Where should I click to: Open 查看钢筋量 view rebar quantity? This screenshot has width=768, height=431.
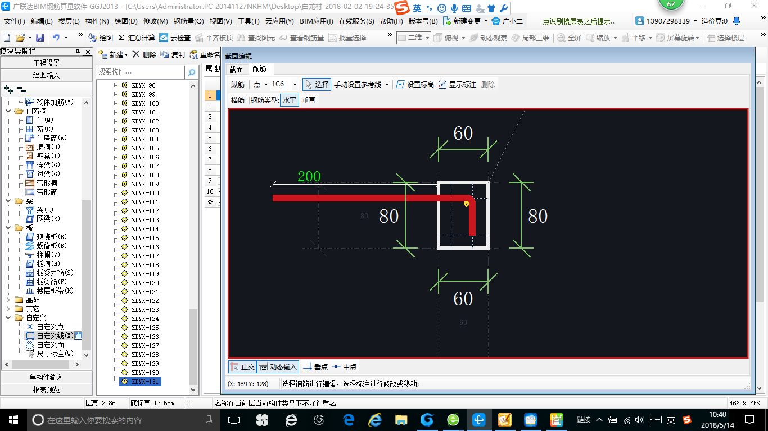301,38
